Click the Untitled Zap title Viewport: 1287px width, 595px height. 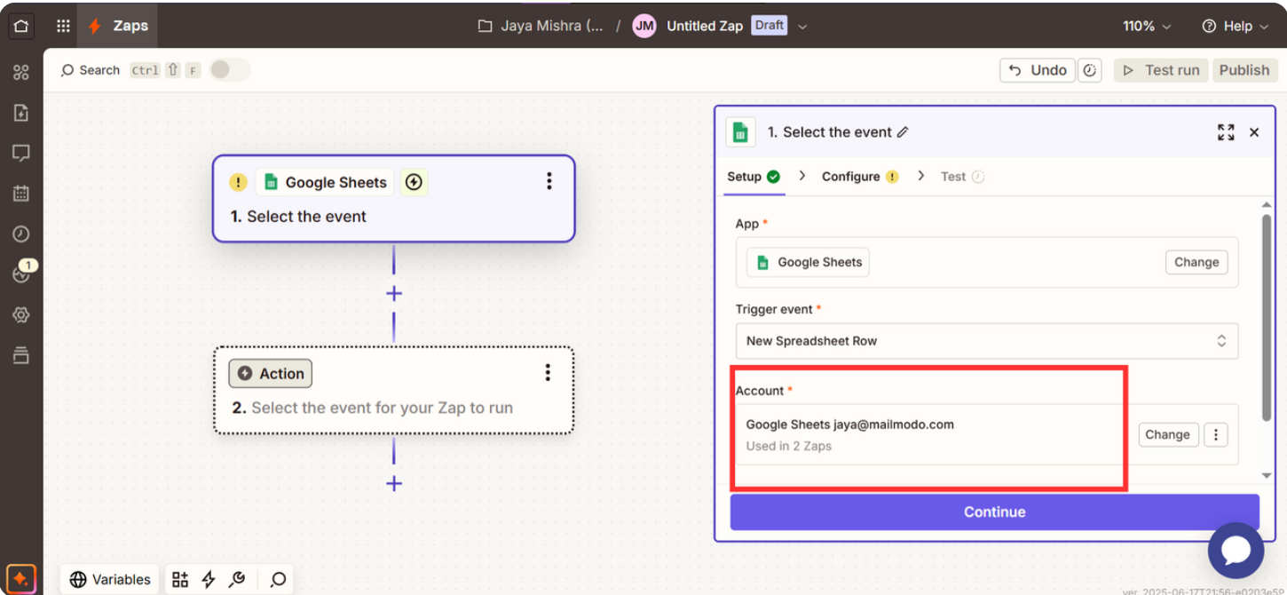point(705,26)
